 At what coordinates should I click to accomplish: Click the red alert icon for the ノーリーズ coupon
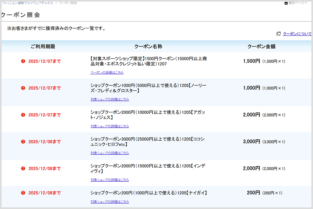tap(23, 88)
